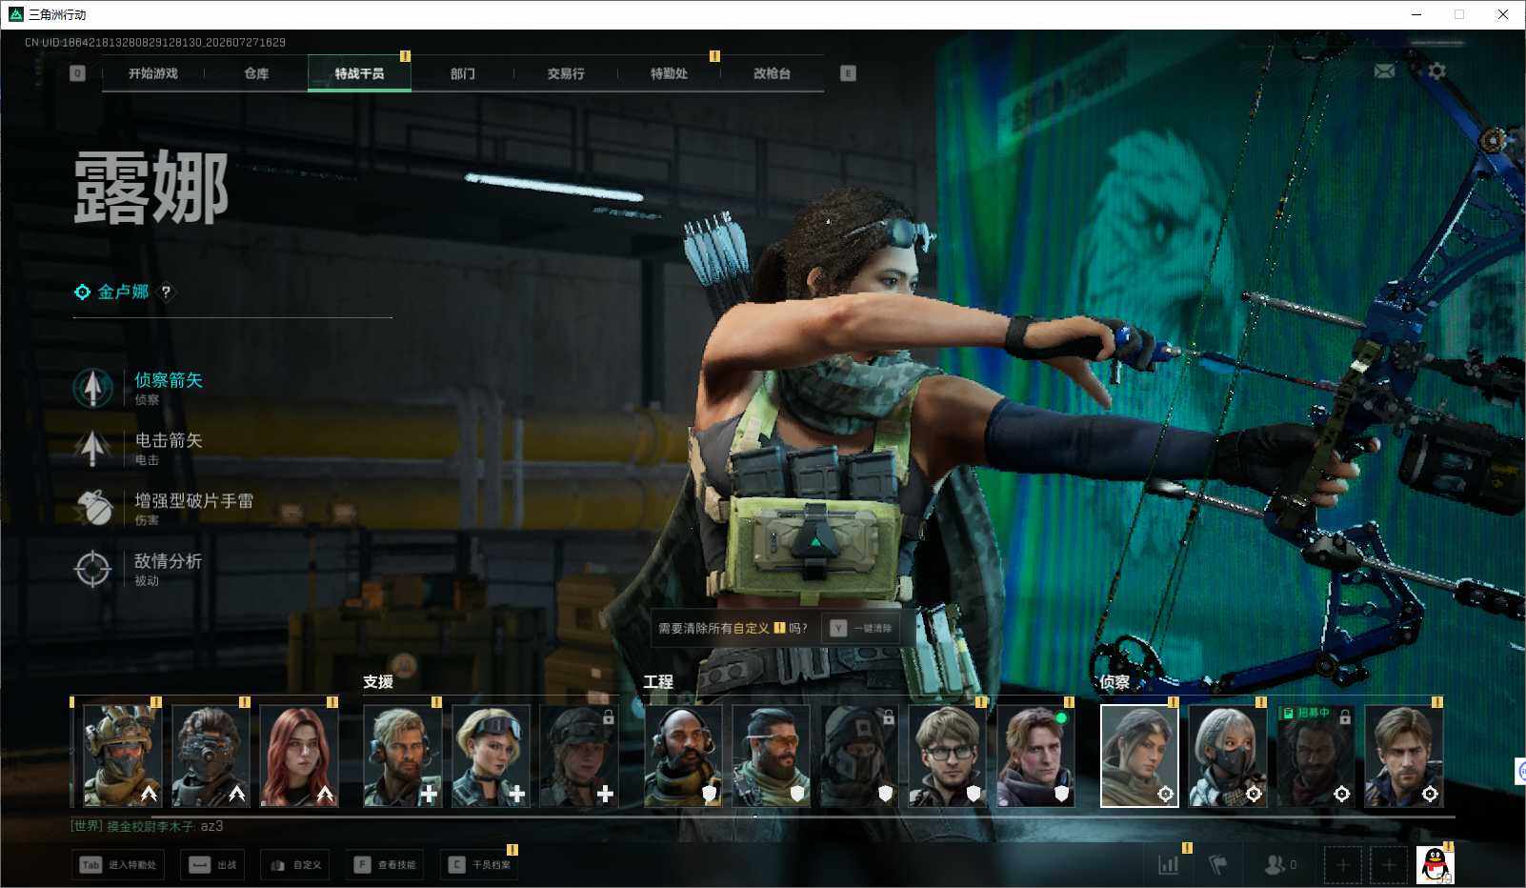Viewport: 1526px width, 888px height.
Task: Open the settings gear icon
Action: point(1436,71)
